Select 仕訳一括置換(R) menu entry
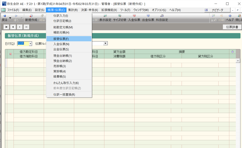Image resolution: width=242 pixels, height=148 pixels. [x=64, y=95]
